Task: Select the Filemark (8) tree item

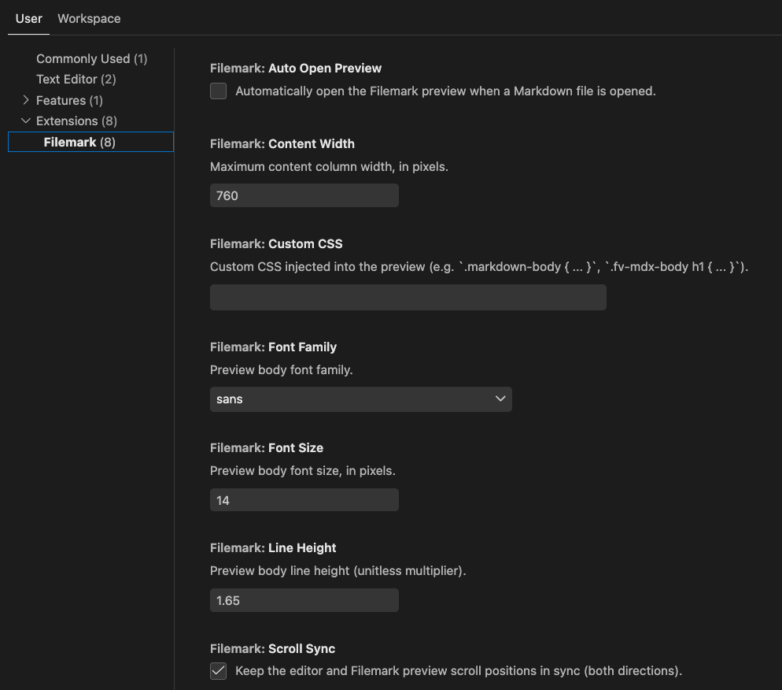Action: coord(90,142)
